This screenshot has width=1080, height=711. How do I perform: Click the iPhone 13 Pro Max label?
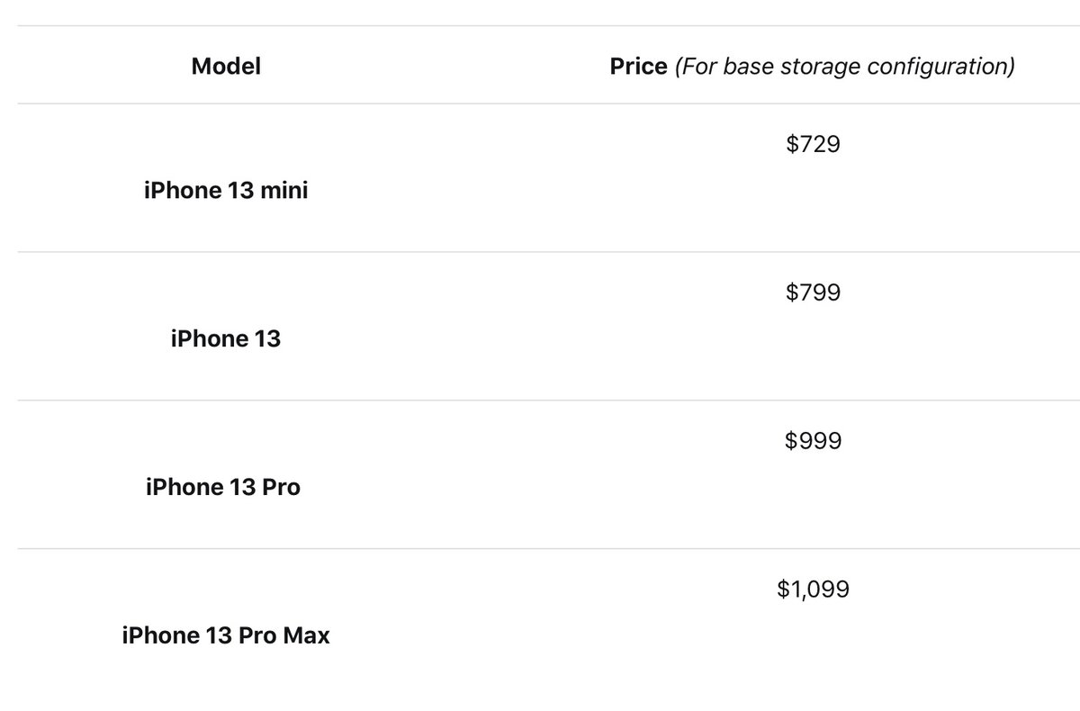pos(226,636)
